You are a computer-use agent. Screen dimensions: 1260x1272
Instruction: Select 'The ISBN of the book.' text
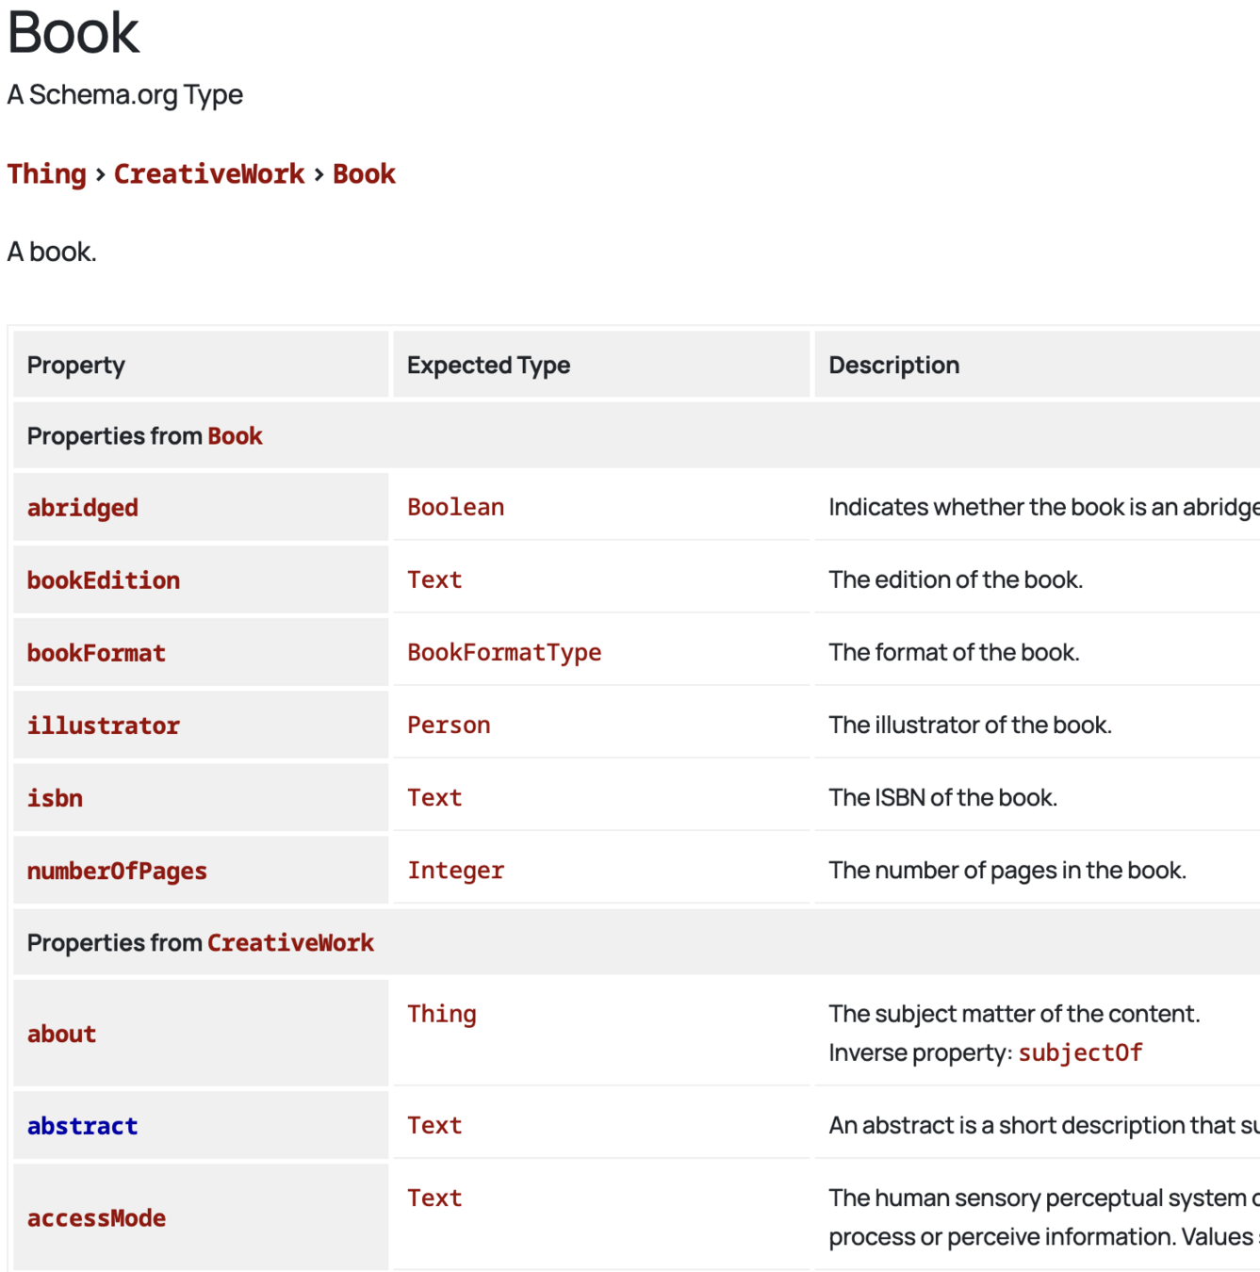click(x=943, y=797)
